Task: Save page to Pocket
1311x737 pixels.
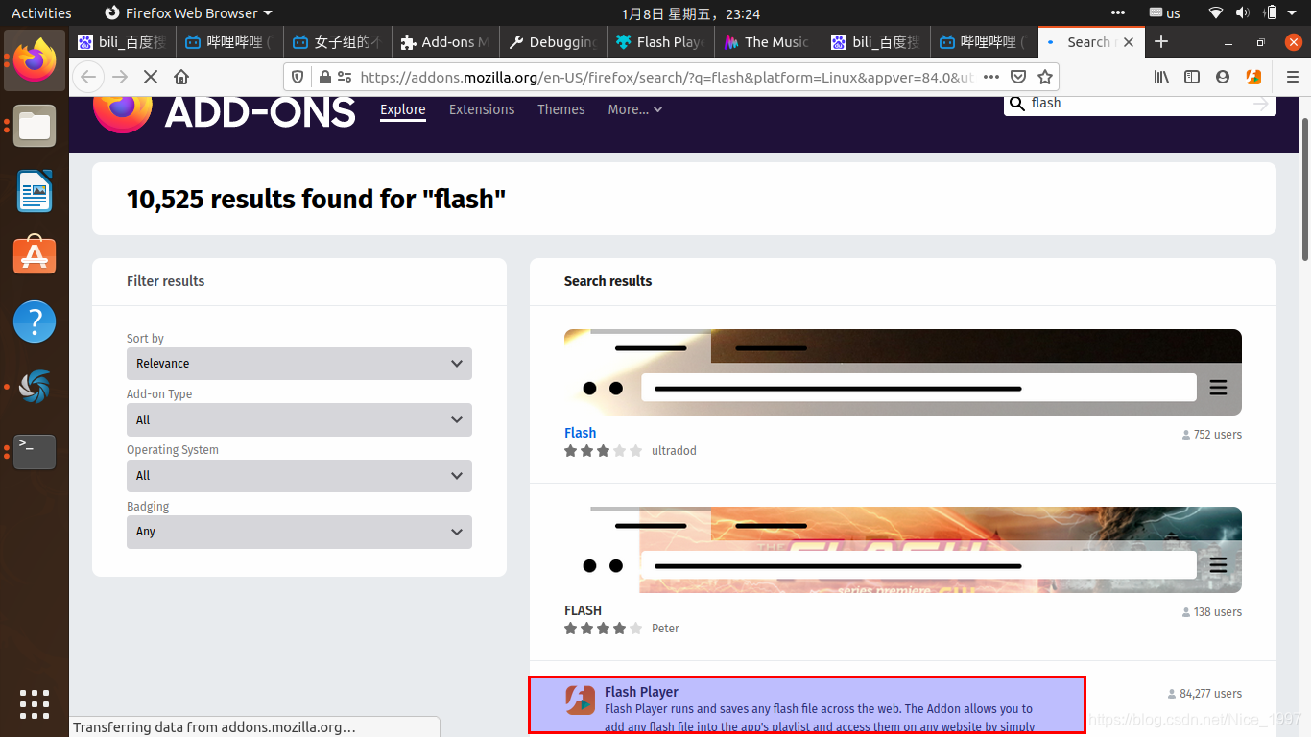Action: (x=1018, y=77)
